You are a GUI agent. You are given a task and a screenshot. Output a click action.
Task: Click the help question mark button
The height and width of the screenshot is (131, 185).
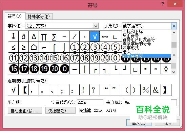pyautogui.click(x=163, y=4)
